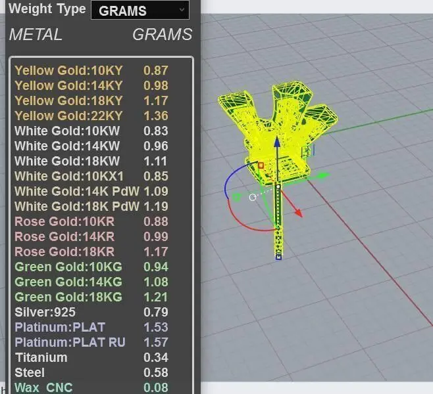Select the Green Gold:18KG row

pyautogui.click(x=91, y=297)
